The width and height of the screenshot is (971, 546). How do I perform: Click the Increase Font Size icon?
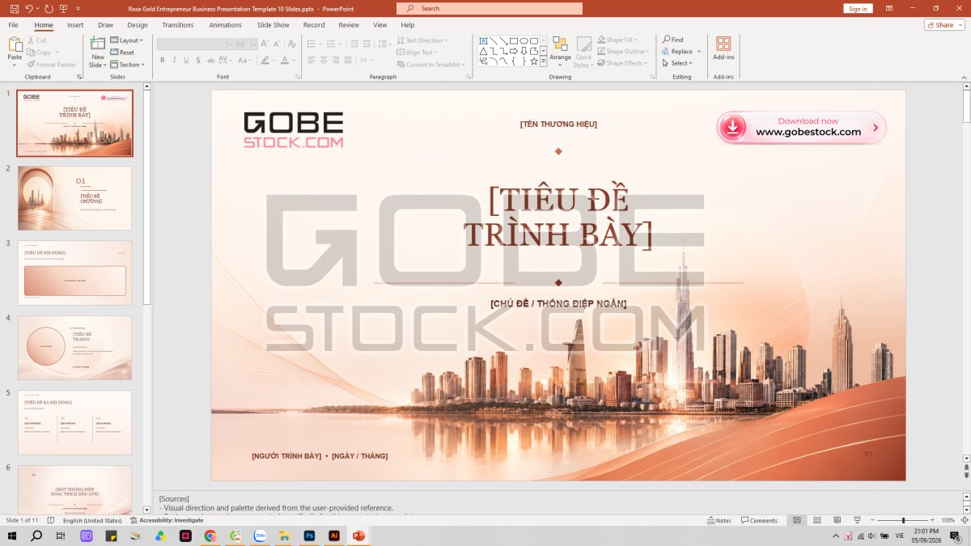pos(265,44)
